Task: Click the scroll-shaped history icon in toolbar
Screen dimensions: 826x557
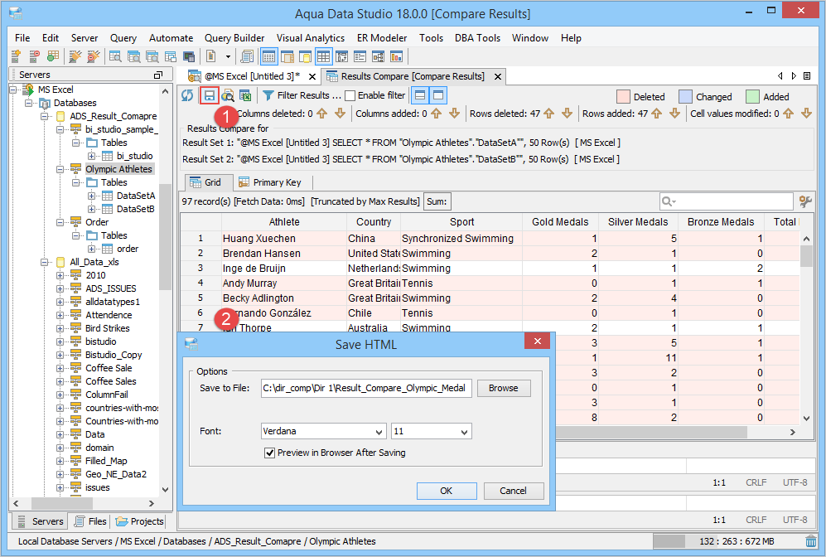Action: (247, 56)
